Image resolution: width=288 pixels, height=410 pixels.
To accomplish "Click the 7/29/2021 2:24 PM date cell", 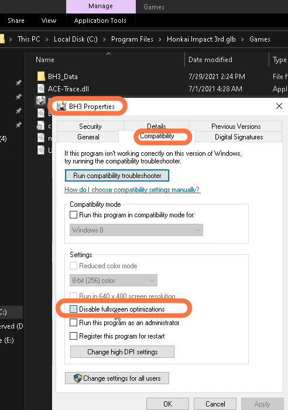I will 217,77.
